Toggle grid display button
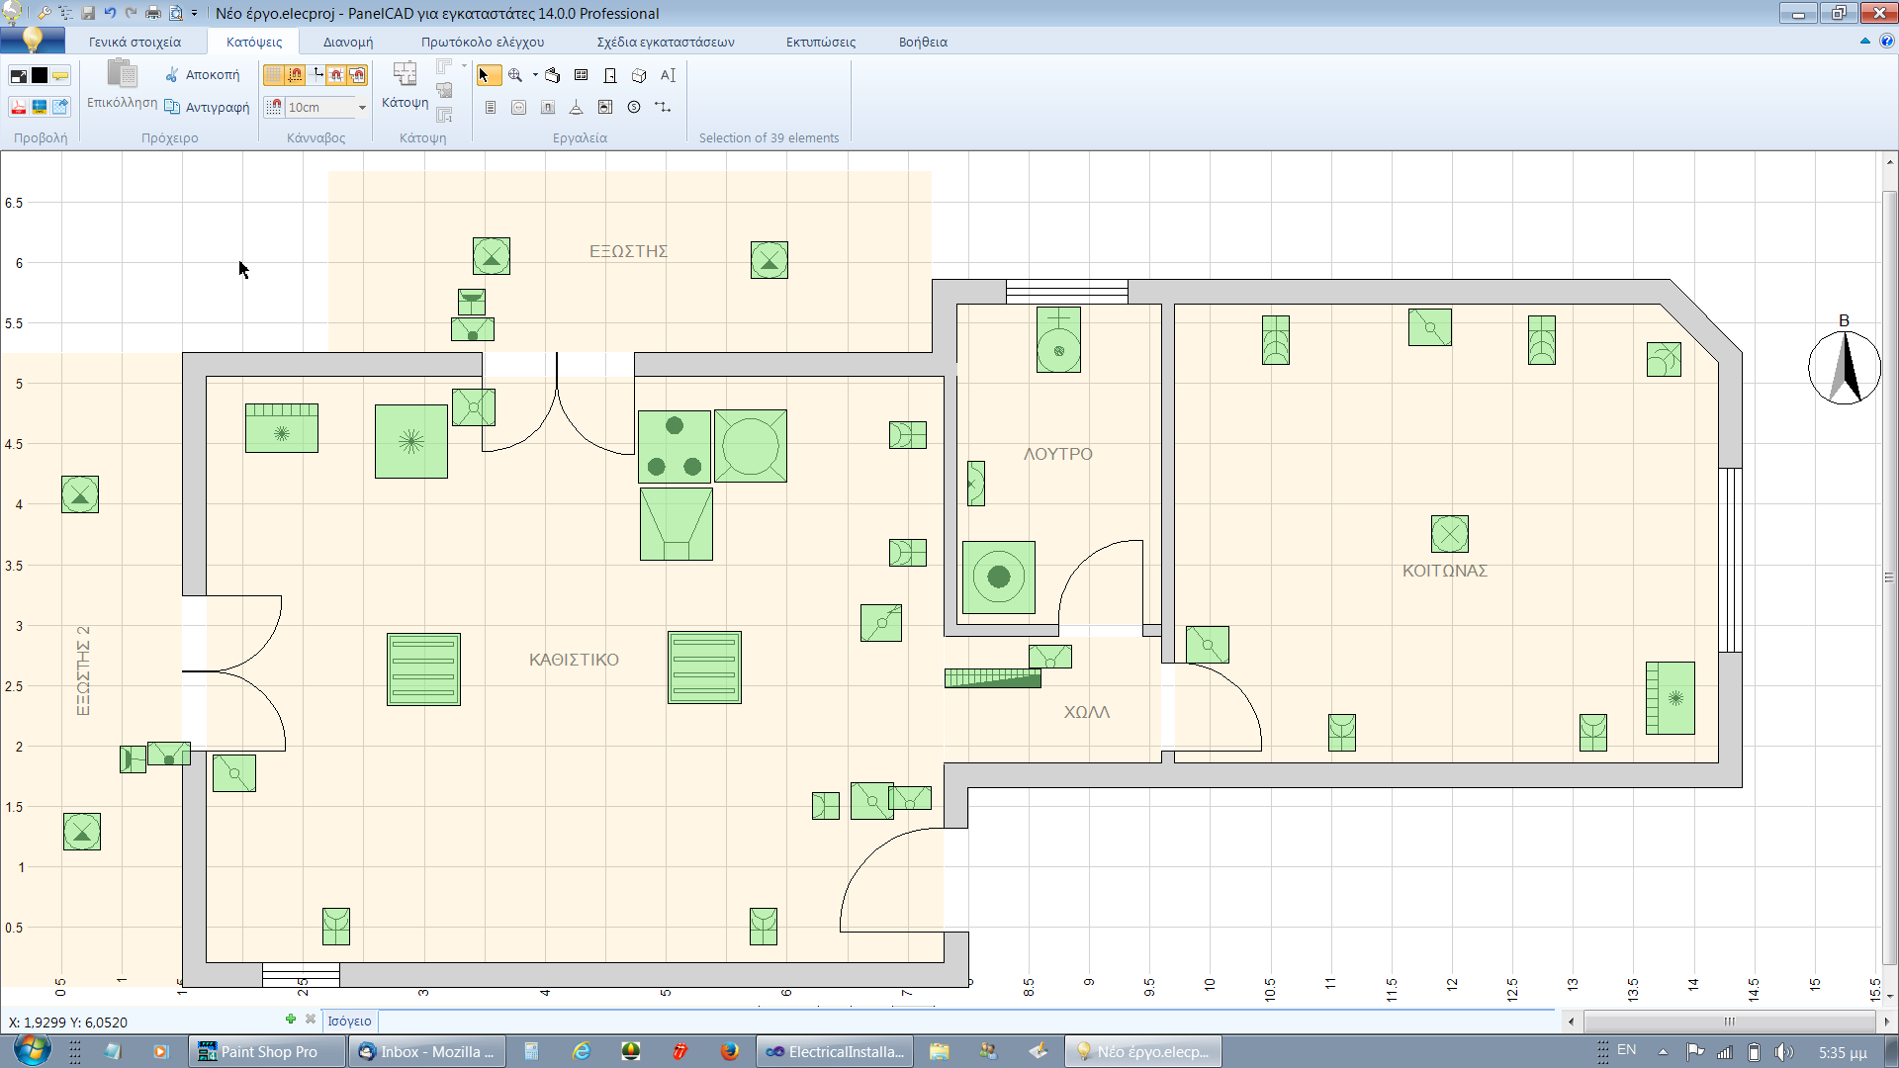 click(273, 75)
